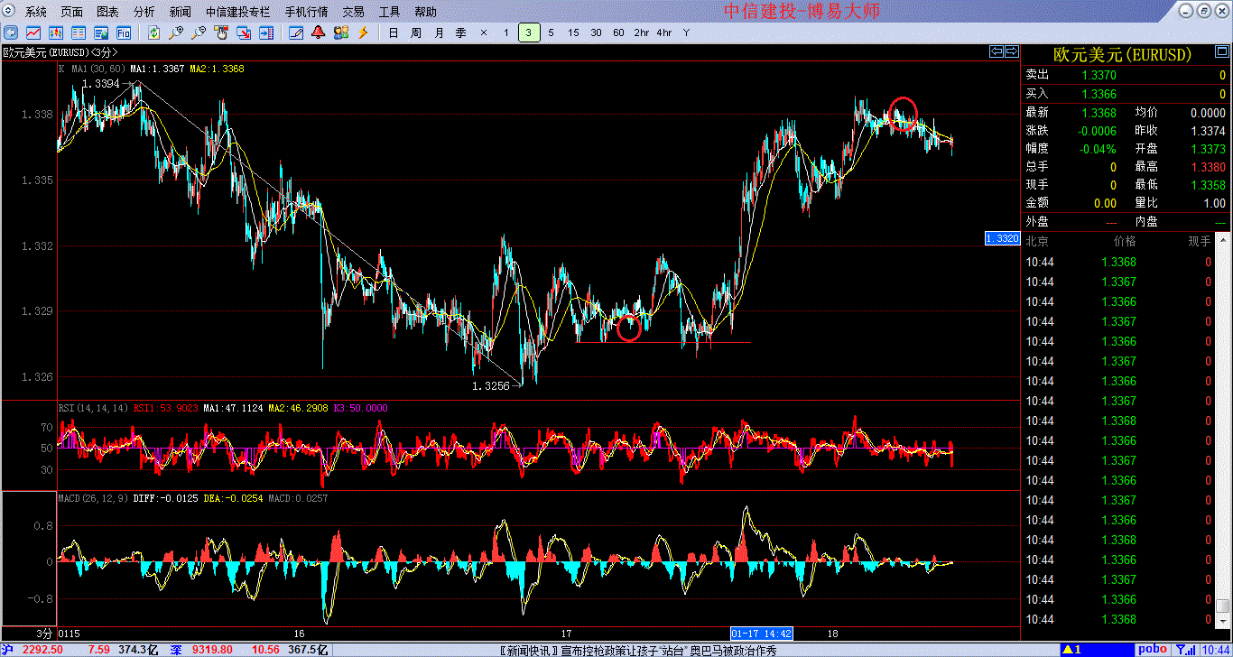Switch to quarterly 季 period
The image size is (1233, 657).
tap(460, 32)
